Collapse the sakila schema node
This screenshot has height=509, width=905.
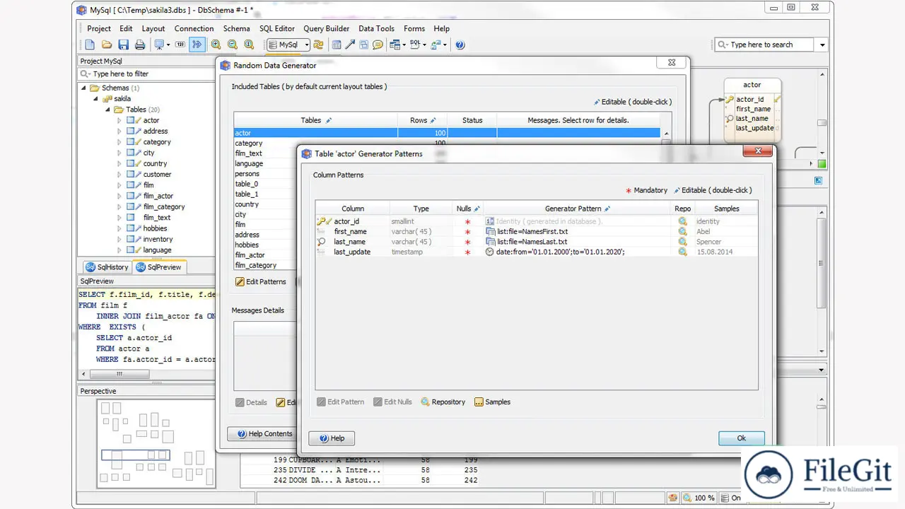pos(95,98)
